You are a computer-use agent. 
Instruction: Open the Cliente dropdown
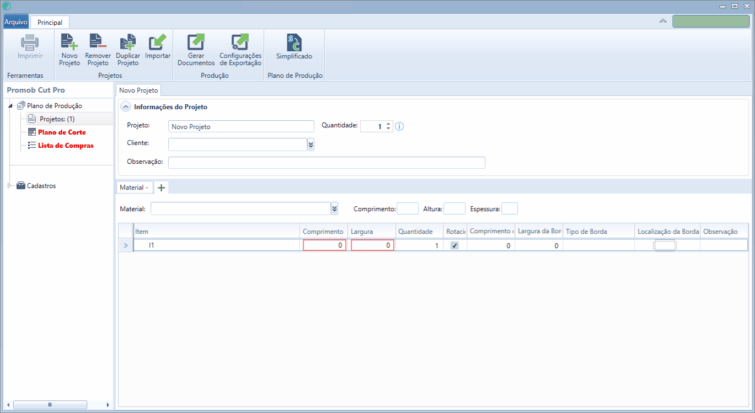[310, 144]
